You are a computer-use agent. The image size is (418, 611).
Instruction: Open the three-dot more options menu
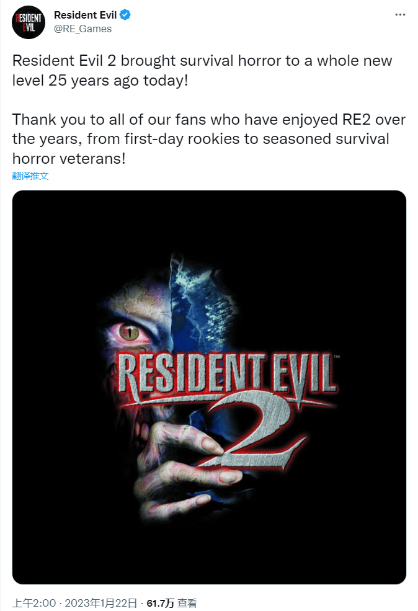[x=400, y=15]
